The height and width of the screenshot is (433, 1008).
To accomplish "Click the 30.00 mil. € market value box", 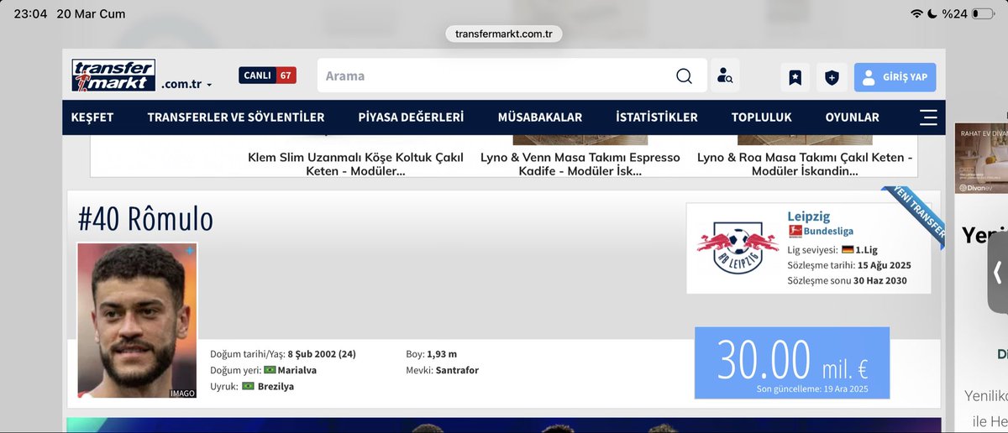I will click(792, 363).
